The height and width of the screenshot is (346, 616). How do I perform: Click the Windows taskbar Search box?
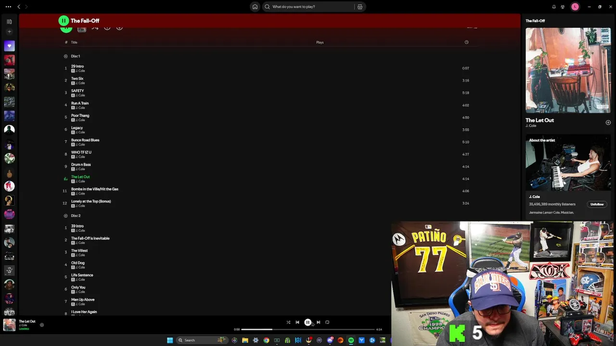click(202, 340)
